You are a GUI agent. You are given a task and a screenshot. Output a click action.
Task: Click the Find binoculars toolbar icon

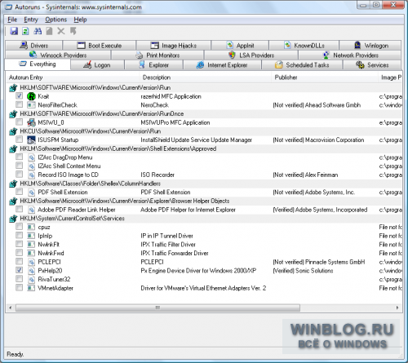(38, 31)
